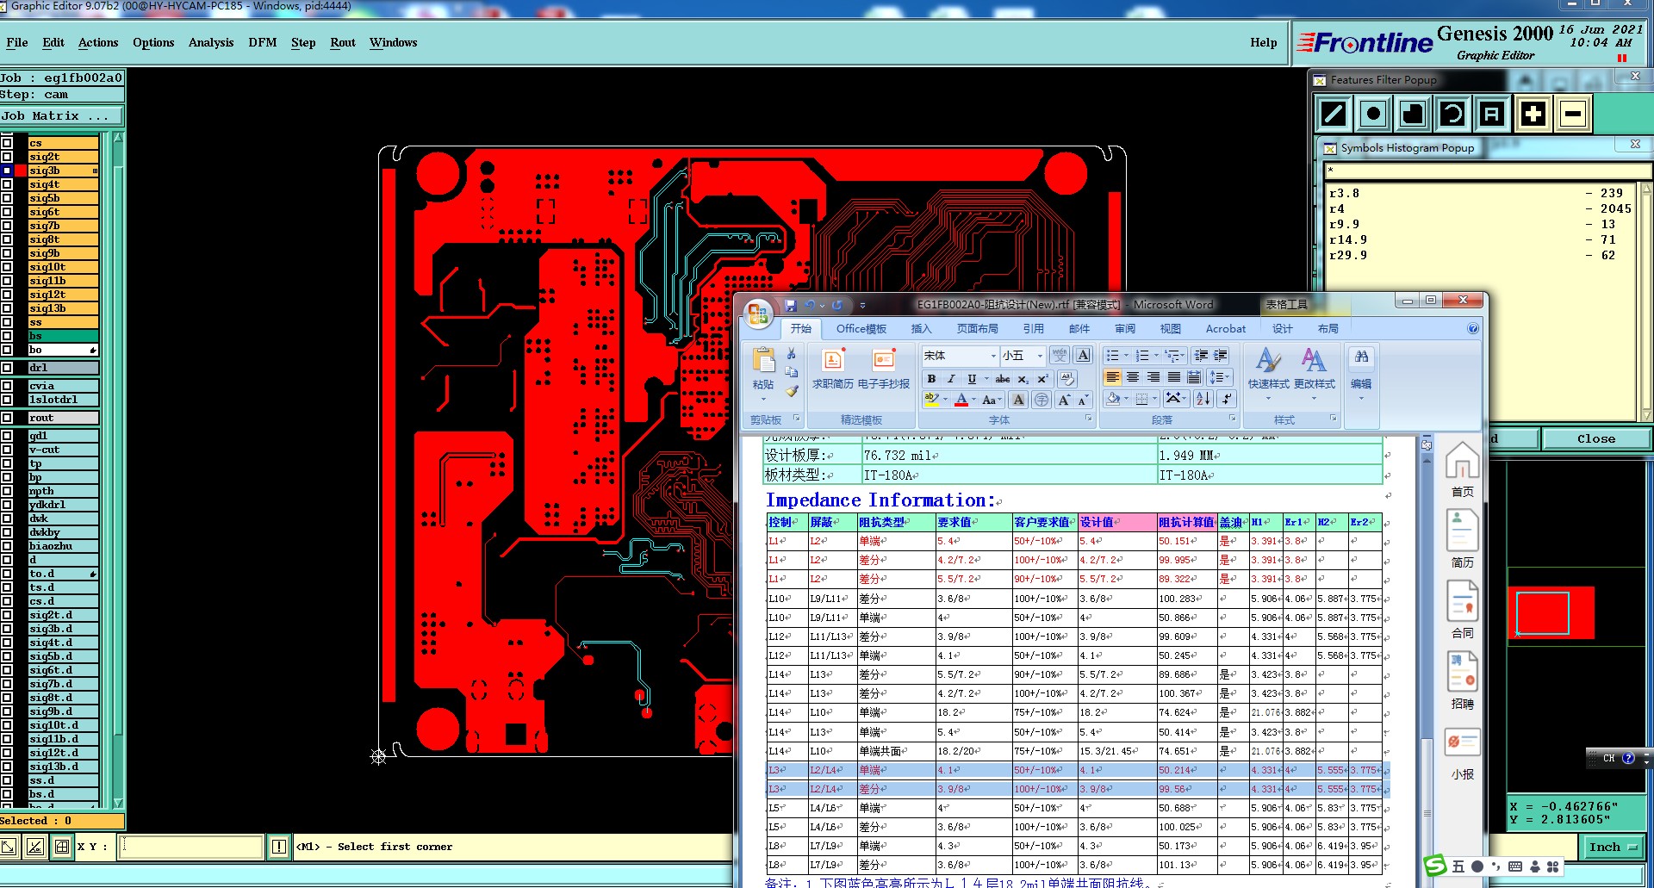Click the Close button in histogram popup
This screenshot has width=1654, height=888.
click(1595, 438)
